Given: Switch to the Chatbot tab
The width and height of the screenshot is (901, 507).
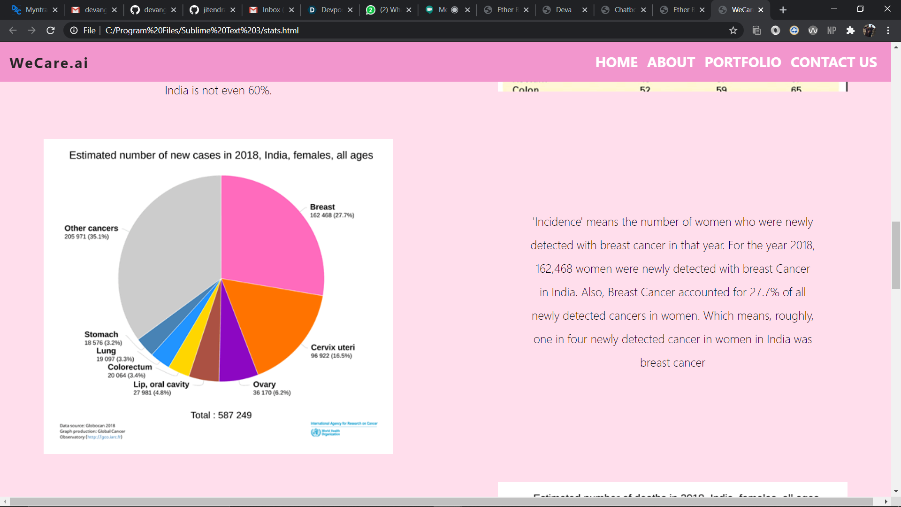Looking at the screenshot, I should click(623, 10).
